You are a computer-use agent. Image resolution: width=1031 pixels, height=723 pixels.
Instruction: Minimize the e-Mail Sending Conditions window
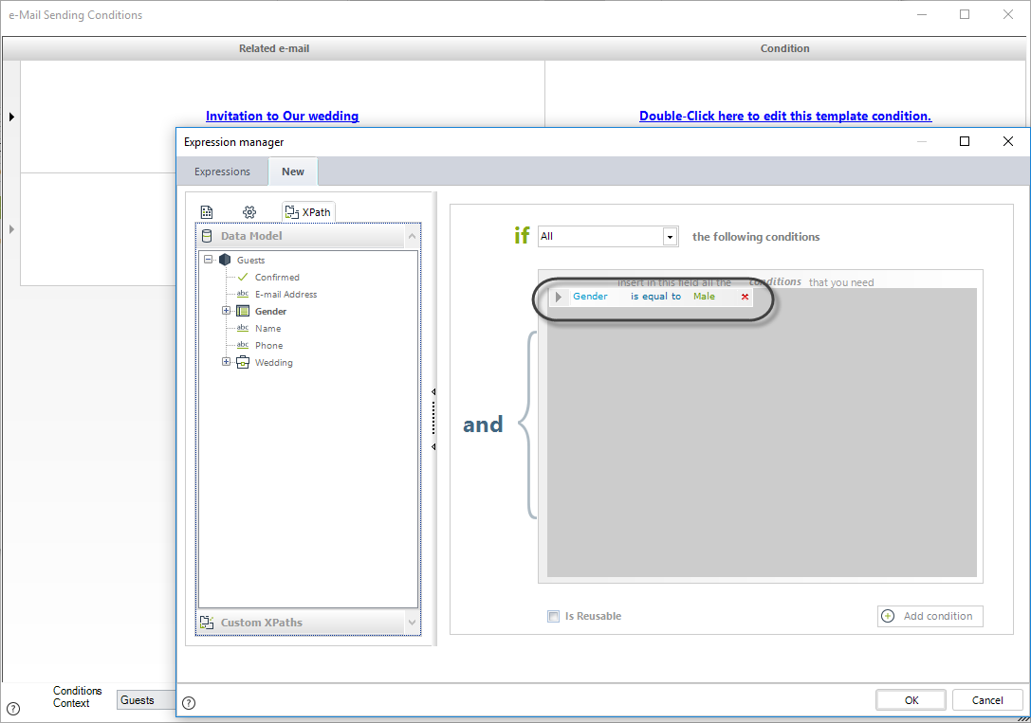click(922, 14)
